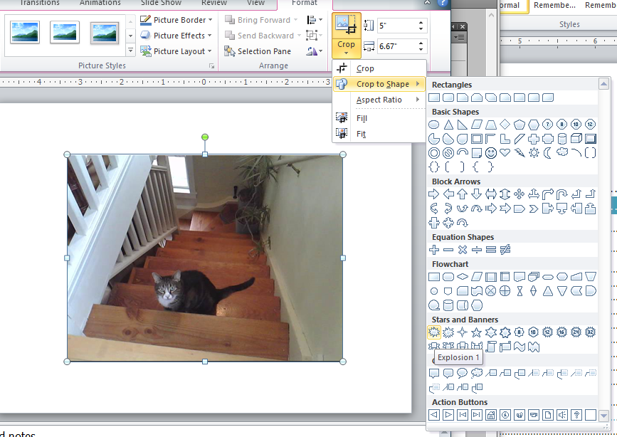Pick the 4-Point Star shape
Screen dimensions: 617x437
tap(463, 332)
